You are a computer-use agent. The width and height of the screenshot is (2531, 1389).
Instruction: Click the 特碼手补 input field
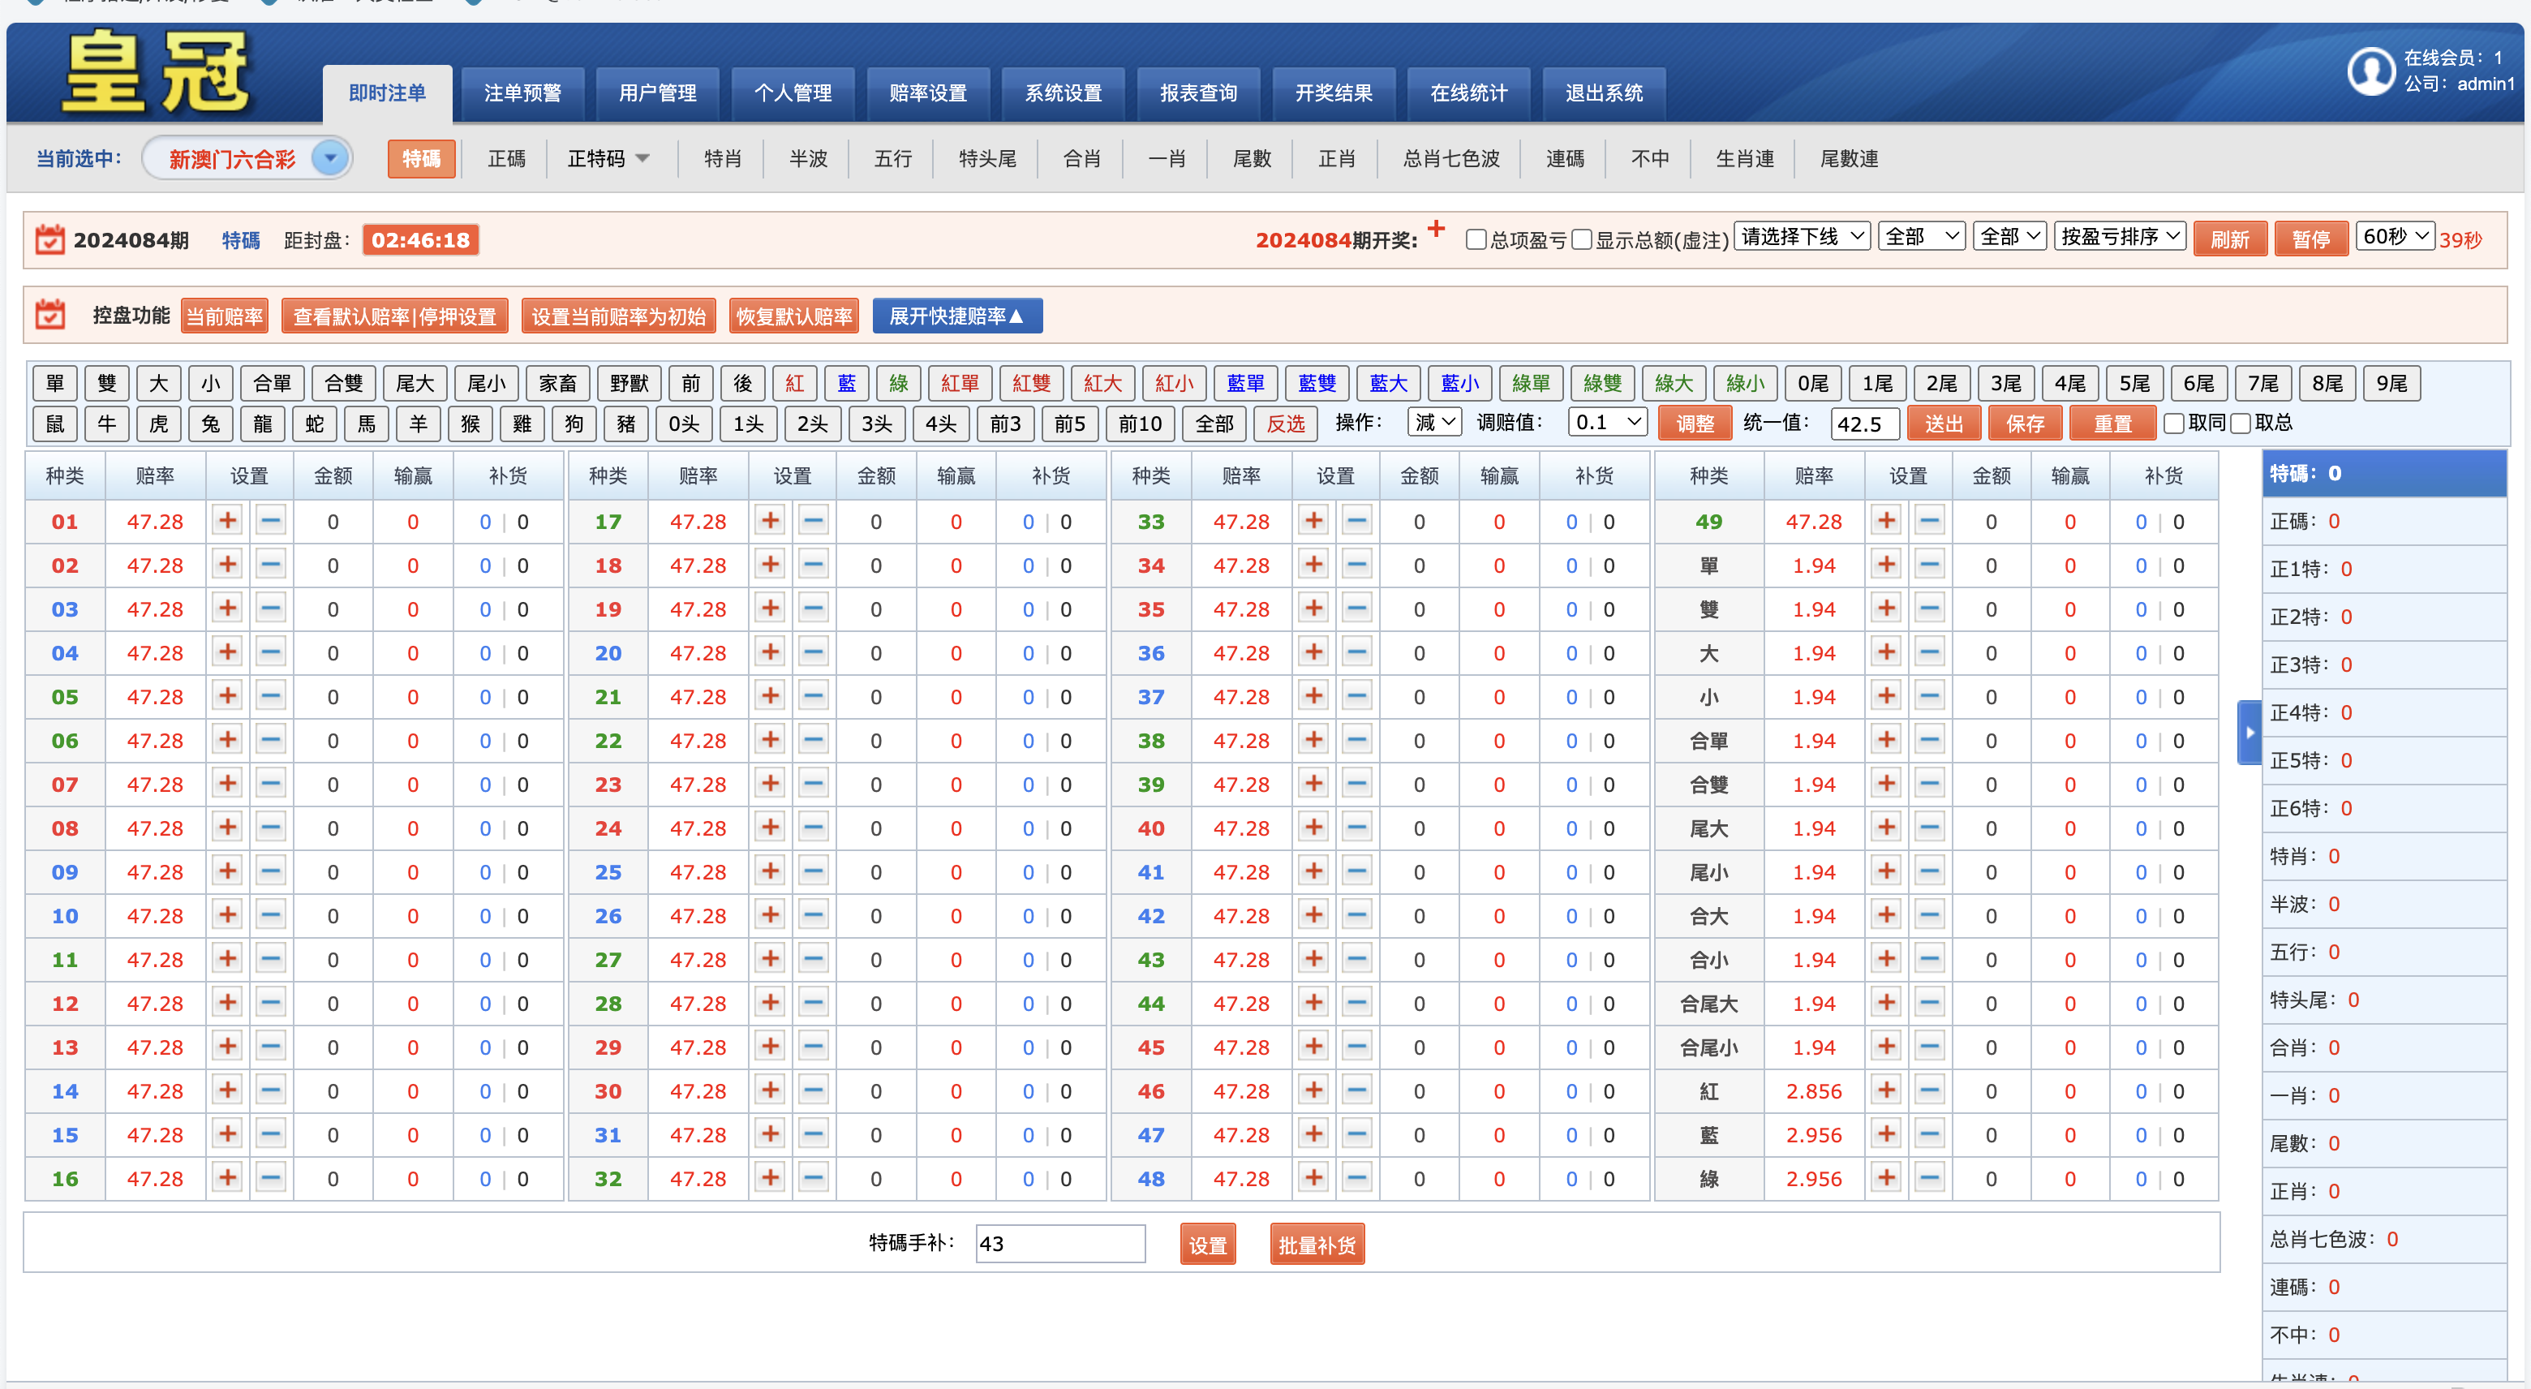pyautogui.click(x=1059, y=1244)
